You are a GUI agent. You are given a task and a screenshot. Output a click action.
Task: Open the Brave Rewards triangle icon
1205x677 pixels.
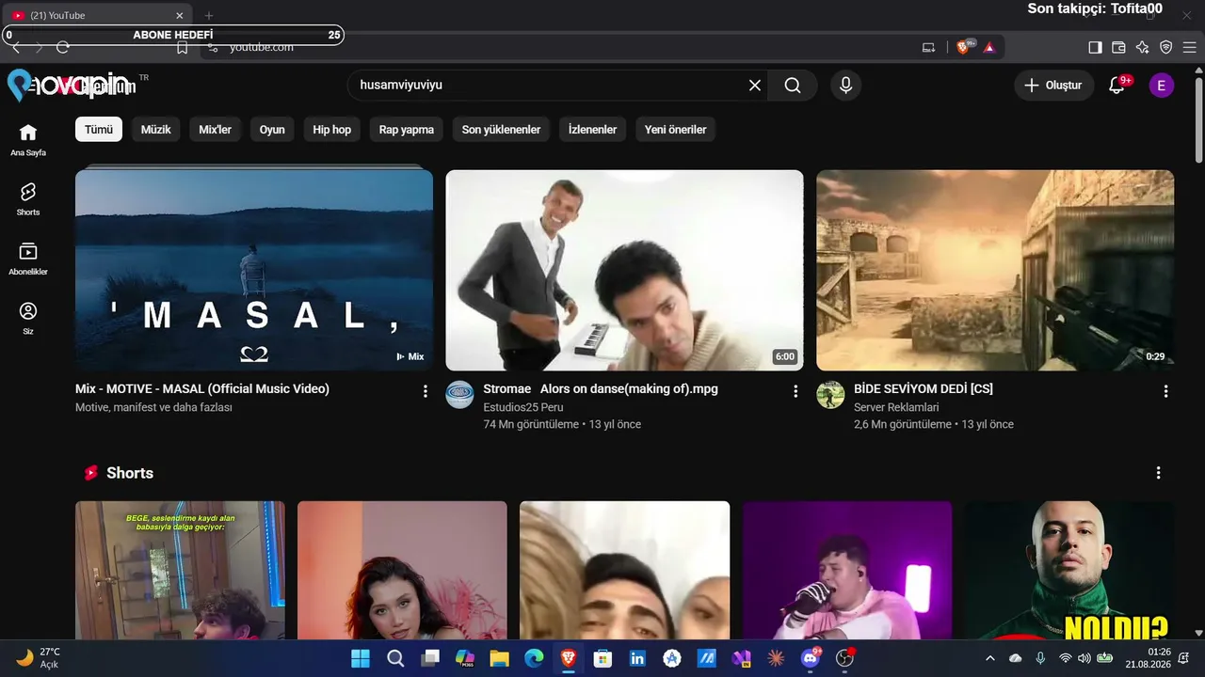pos(989,47)
